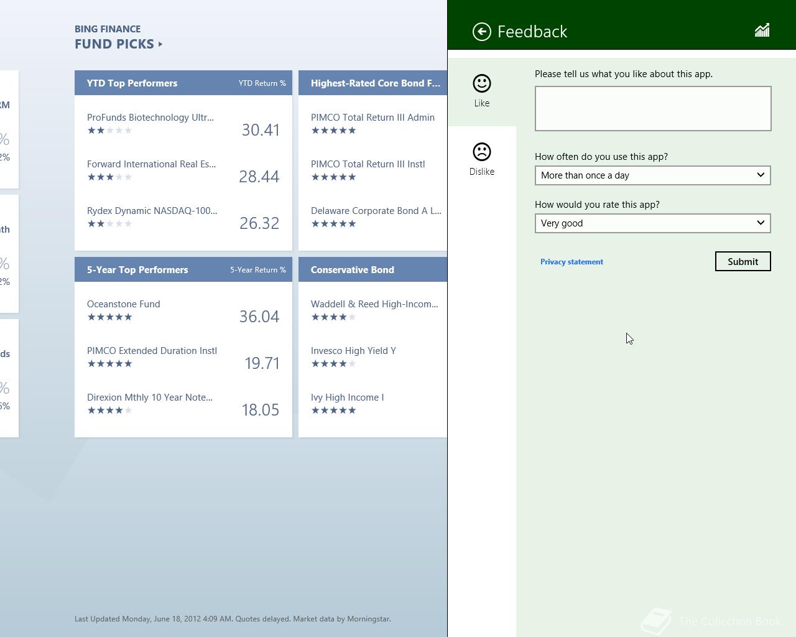Open the Privacy statement link
The height and width of the screenshot is (637, 796).
pyautogui.click(x=572, y=262)
